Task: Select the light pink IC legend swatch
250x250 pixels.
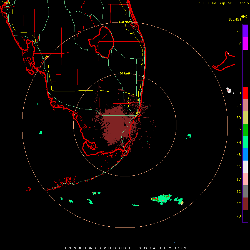Action: (245, 179)
